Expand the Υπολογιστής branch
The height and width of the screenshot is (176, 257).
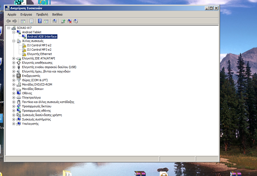(x=14, y=124)
